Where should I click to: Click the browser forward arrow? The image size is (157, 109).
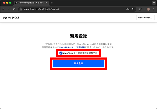pyautogui.click(x=9, y=9)
